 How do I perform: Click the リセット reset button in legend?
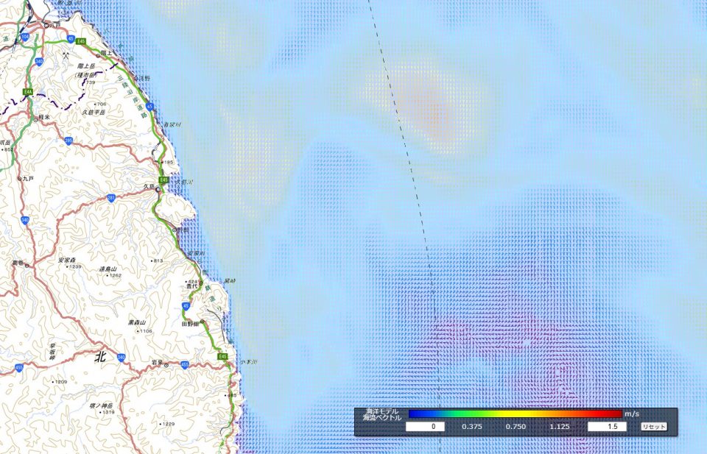pos(654,427)
